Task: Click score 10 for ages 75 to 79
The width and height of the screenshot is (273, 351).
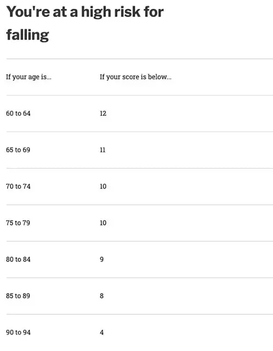Action: pos(103,223)
